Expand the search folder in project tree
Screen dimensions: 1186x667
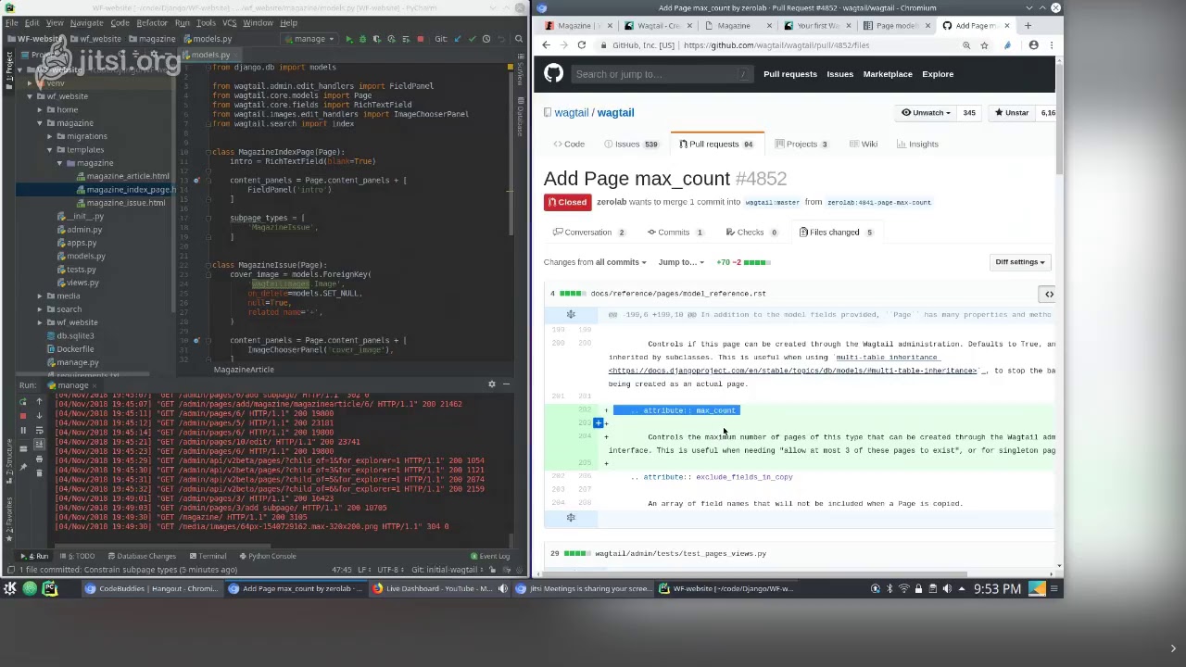coord(39,309)
